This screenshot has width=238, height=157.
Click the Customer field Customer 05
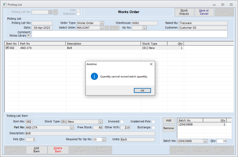coord(203,28)
